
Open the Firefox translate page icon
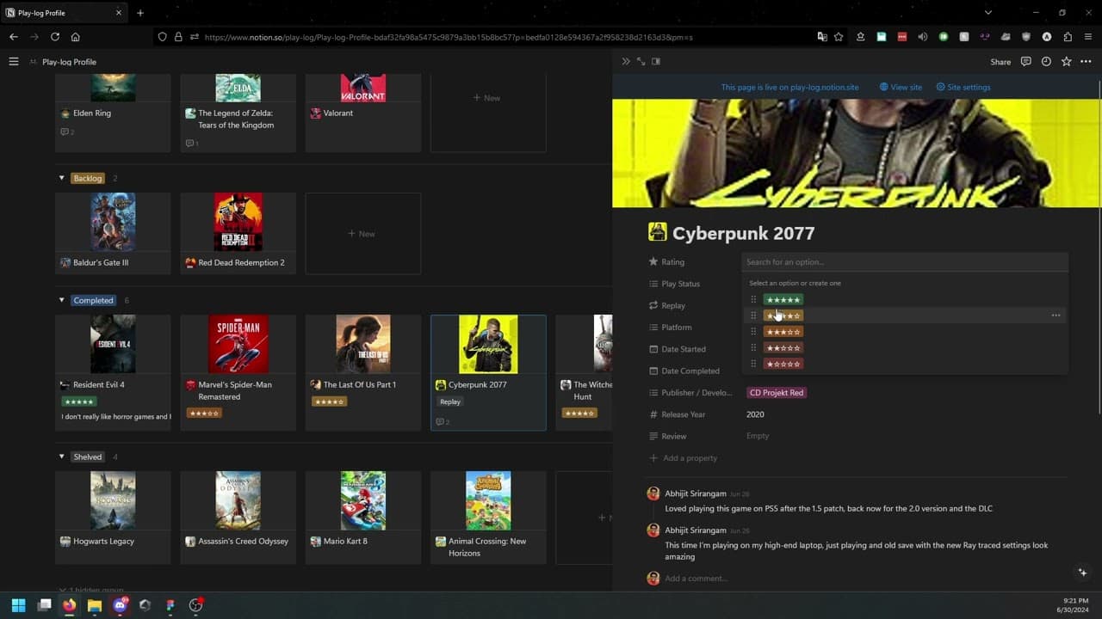[822, 37]
